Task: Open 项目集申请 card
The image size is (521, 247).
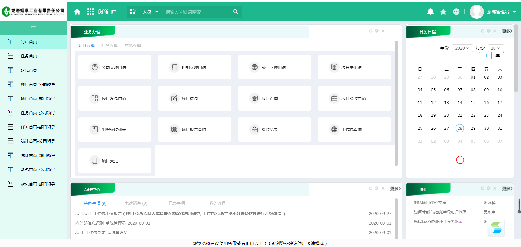Action: click(355, 67)
